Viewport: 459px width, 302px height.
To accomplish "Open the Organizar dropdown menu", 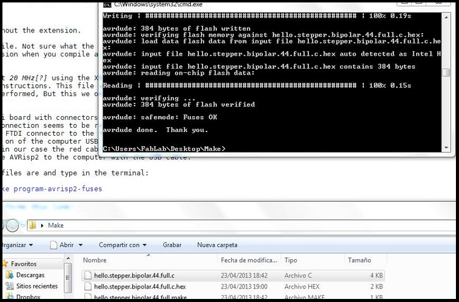I will (18, 245).
